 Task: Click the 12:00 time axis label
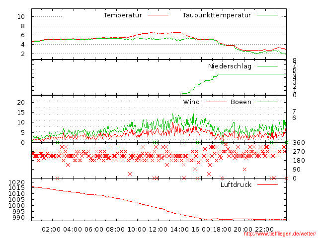158,230
